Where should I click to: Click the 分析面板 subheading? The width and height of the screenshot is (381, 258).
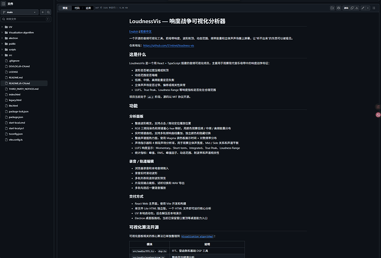(136, 116)
